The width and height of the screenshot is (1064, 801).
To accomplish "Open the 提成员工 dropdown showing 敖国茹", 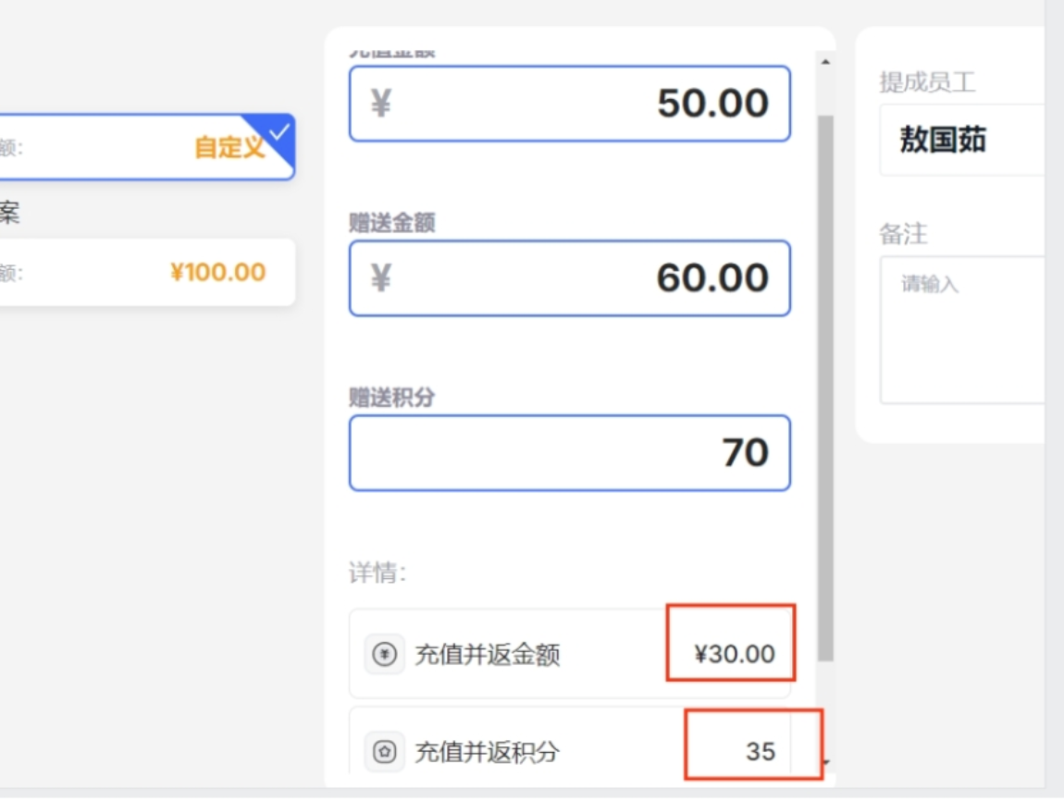I will tap(962, 141).
